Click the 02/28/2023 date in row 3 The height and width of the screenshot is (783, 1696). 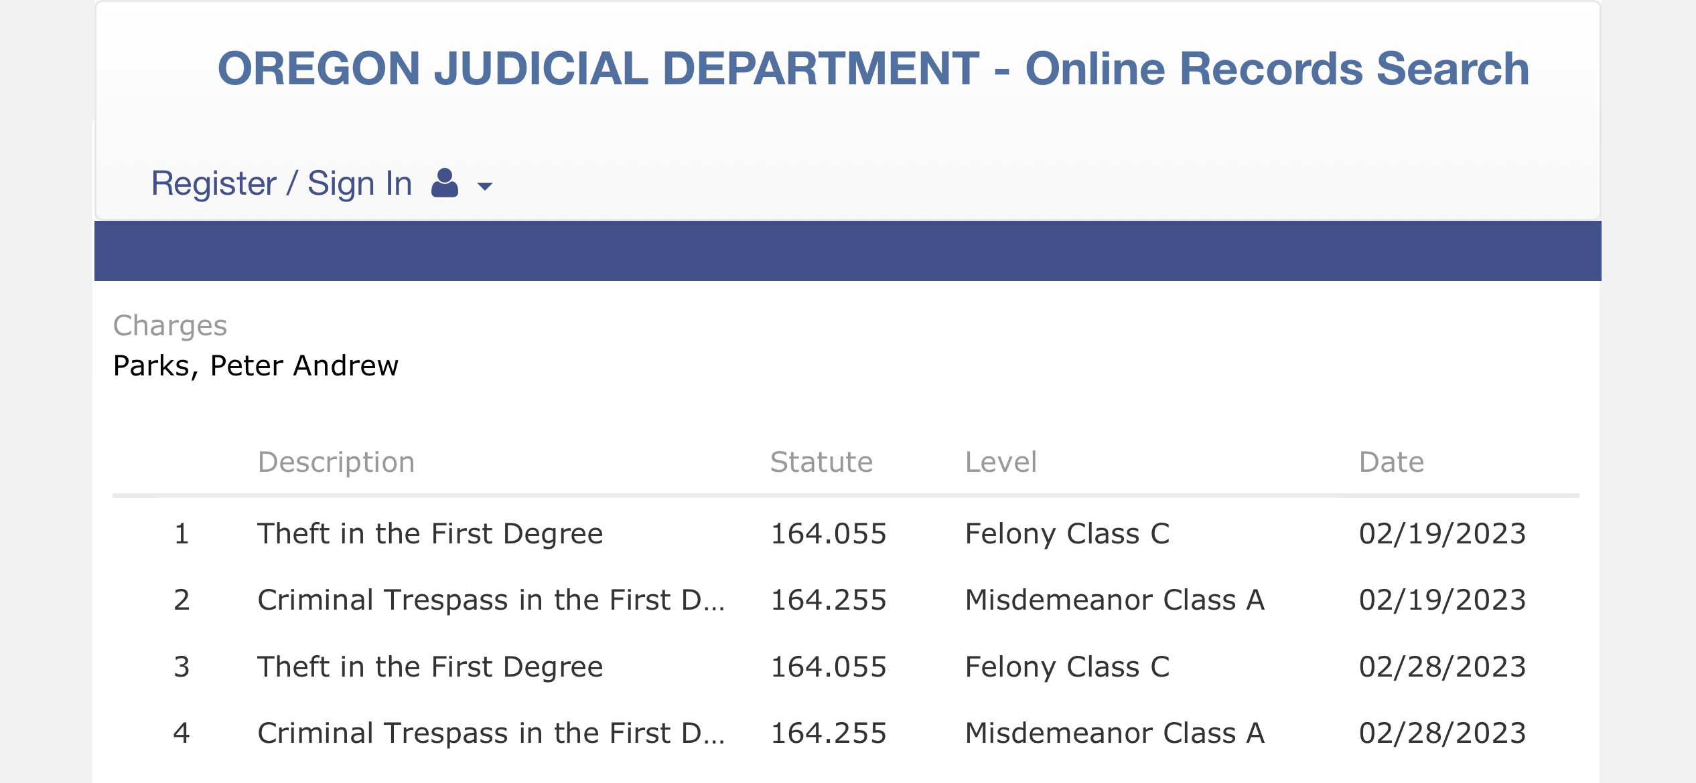click(x=1442, y=667)
